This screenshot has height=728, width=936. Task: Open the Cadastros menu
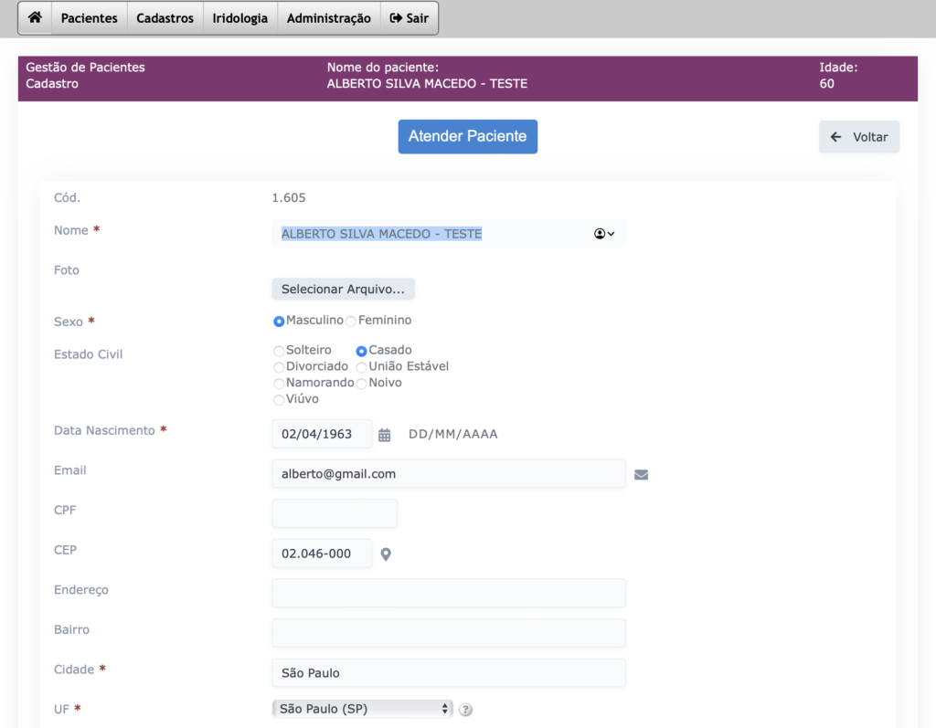[165, 18]
